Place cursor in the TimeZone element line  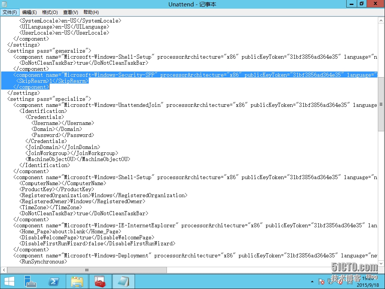tap(51, 207)
